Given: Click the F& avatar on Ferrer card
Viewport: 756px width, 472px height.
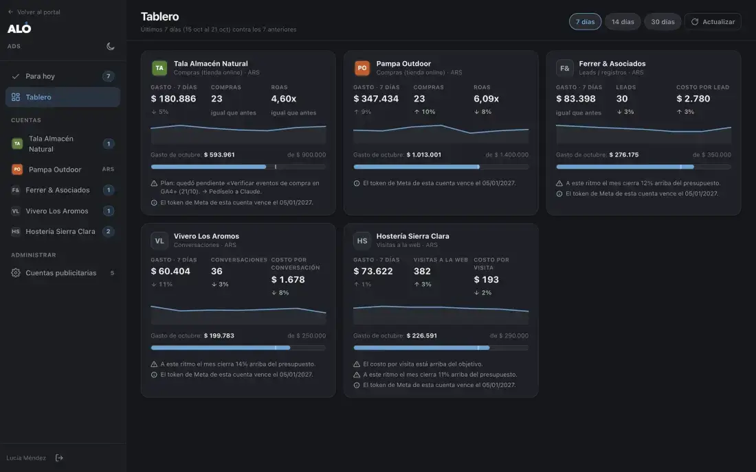Looking at the screenshot, I should [x=564, y=68].
